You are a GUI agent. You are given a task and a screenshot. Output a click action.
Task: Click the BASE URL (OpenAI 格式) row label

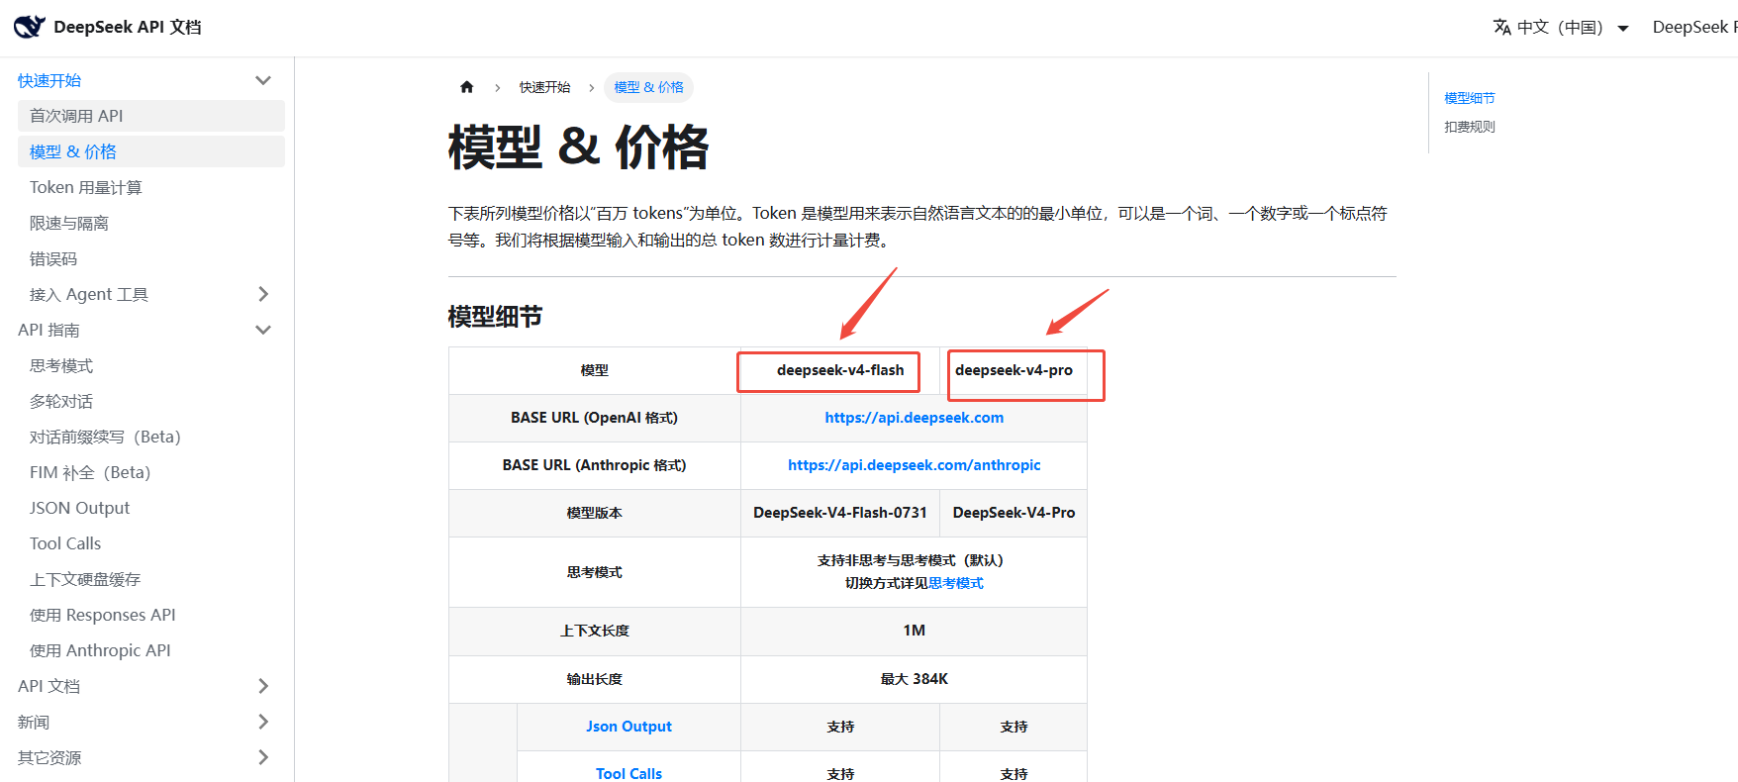595,418
